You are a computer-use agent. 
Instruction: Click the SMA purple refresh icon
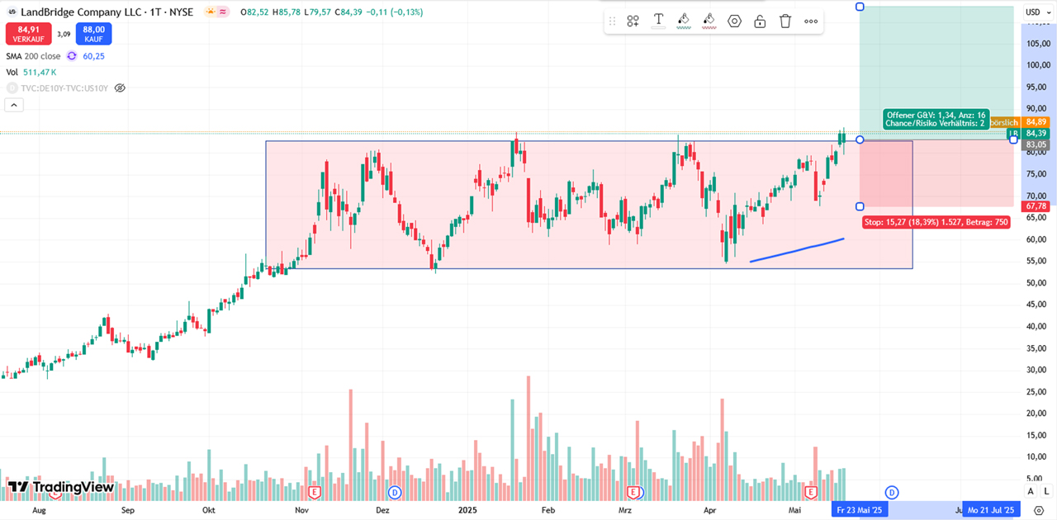[72, 56]
